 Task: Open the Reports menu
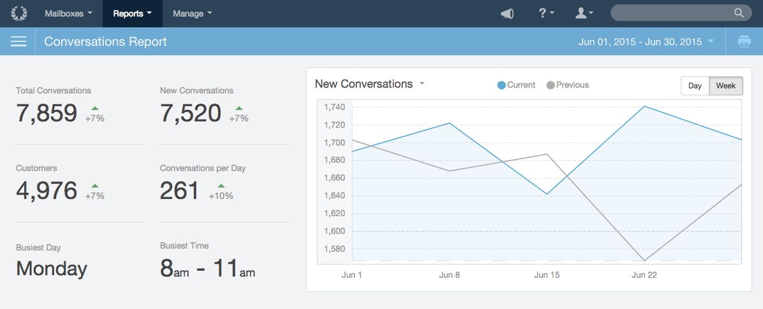132,13
